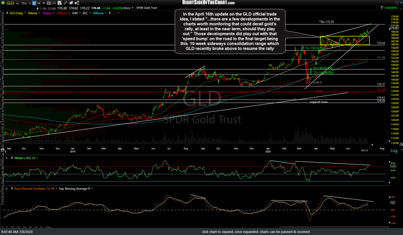Open the vol indicator dropdown

click(118, 13)
